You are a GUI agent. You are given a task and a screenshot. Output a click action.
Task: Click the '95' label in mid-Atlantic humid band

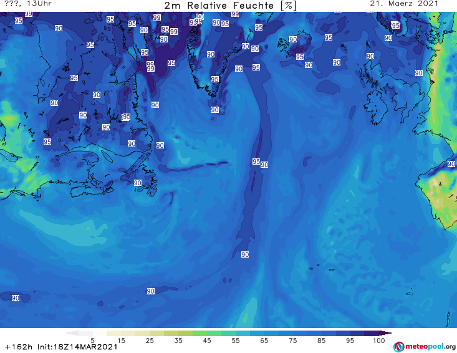256,162
